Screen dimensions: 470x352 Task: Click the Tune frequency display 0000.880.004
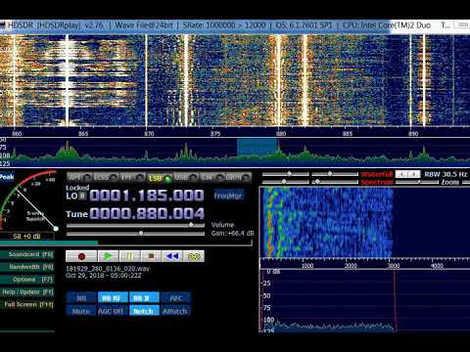pyautogui.click(x=147, y=213)
